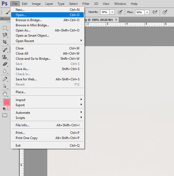Open the Flow dropdown arrow

coord(147,12)
